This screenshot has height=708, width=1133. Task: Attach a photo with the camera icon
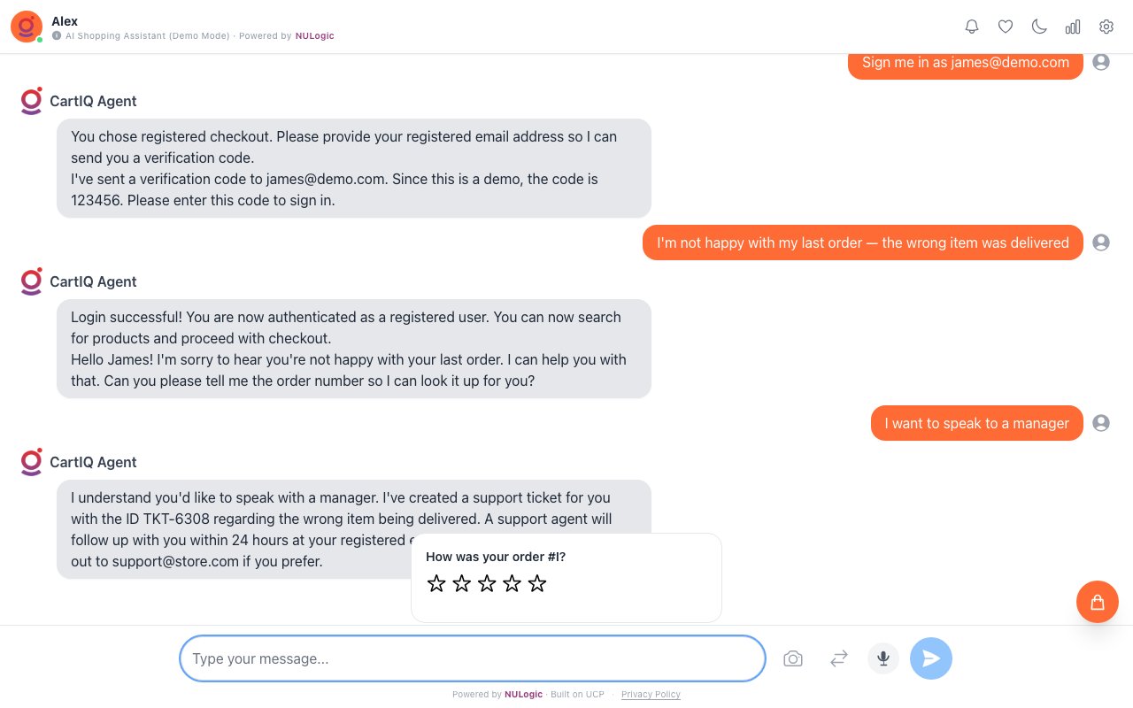pyautogui.click(x=793, y=658)
